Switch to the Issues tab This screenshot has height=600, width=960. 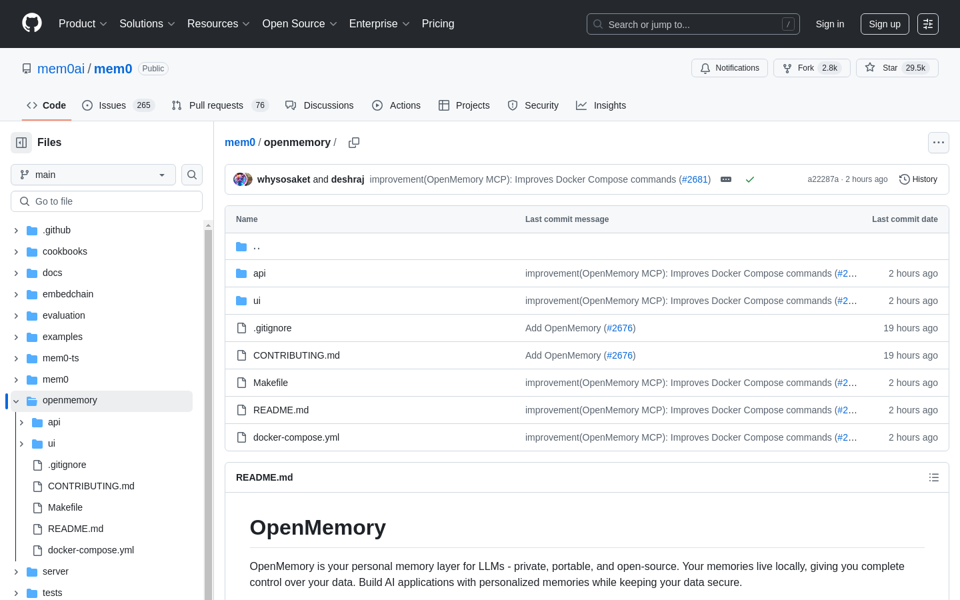tap(118, 105)
